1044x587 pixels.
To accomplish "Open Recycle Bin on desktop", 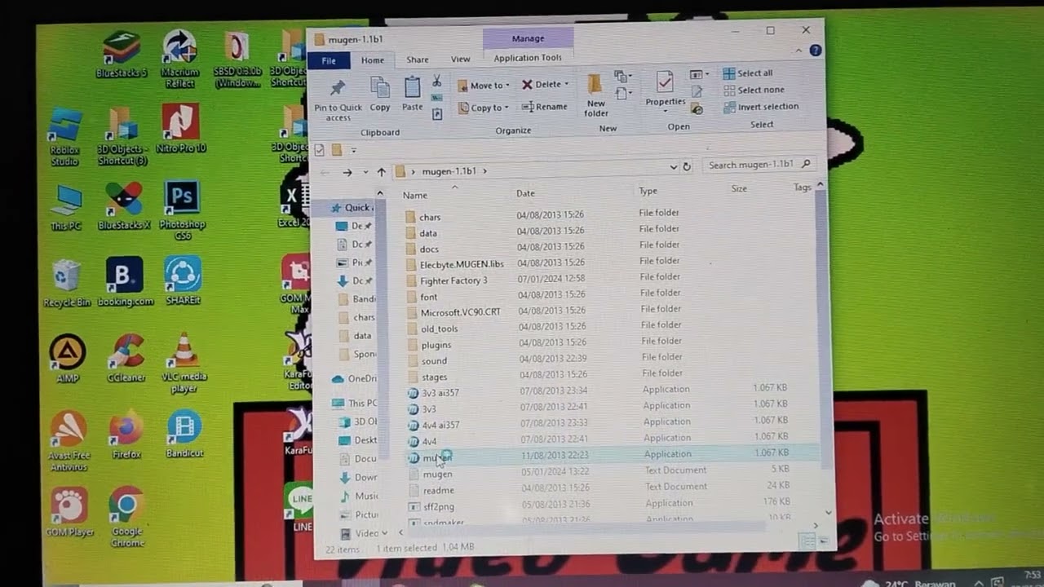I will click(67, 282).
